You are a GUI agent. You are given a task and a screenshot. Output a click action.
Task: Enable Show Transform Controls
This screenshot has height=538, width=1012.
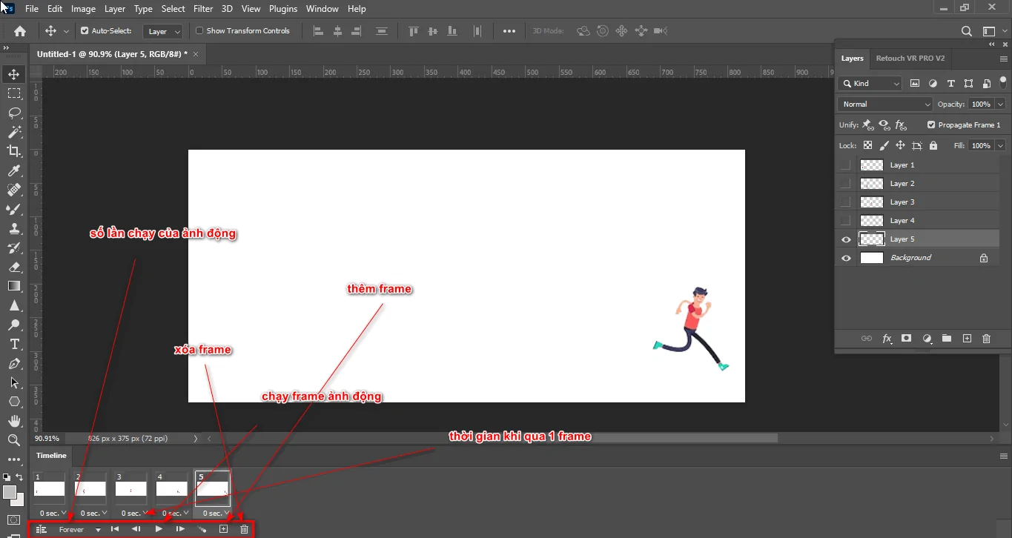click(x=199, y=30)
